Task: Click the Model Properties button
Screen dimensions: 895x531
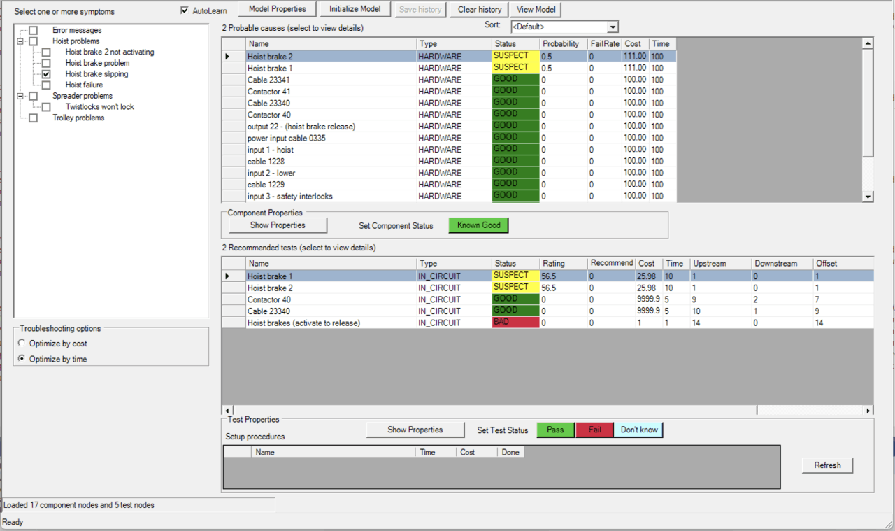Action: pos(277,9)
